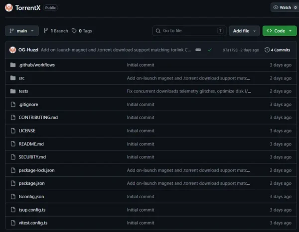This screenshot has height=232, width=299.
Task: Open the package.json file
Action: 32,183
